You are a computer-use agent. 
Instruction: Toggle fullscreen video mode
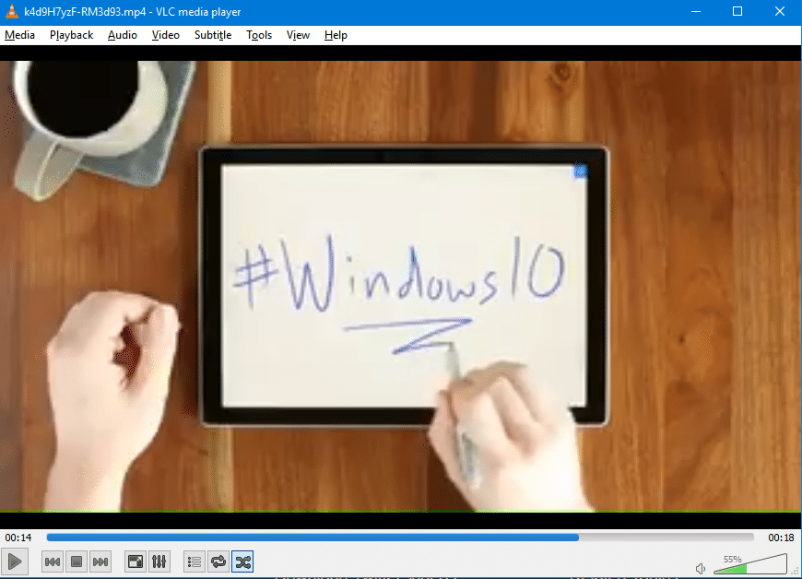pyautogui.click(x=136, y=561)
